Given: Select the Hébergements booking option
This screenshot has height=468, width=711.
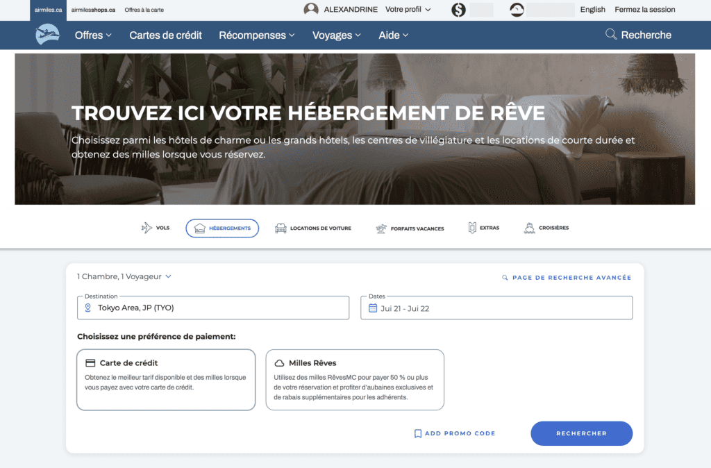Looking at the screenshot, I should point(222,228).
